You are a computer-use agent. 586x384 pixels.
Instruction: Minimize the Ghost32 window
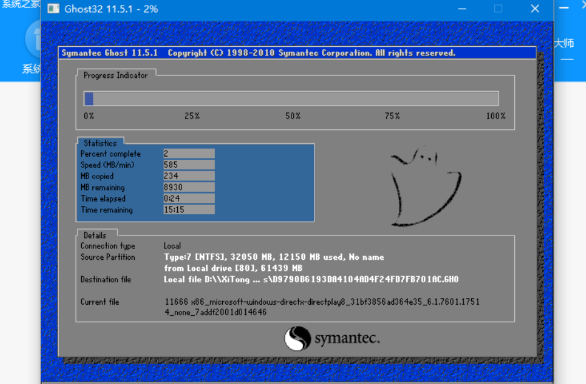[x=462, y=9]
